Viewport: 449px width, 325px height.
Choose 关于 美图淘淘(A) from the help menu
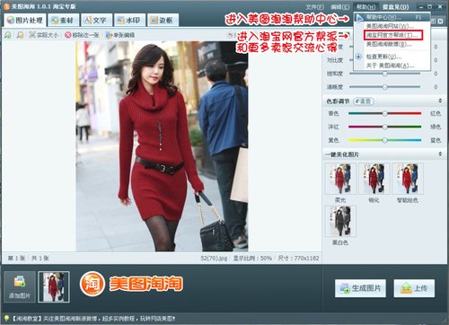point(392,66)
